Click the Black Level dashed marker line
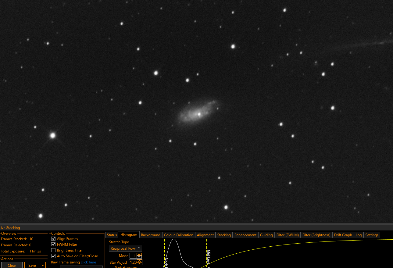This screenshot has width=393, height=268. (x=164, y=253)
